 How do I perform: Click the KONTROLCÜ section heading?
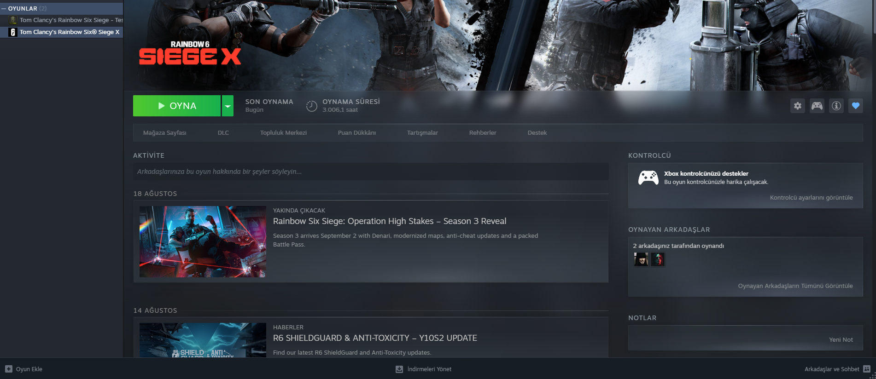click(x=649, y=155)
